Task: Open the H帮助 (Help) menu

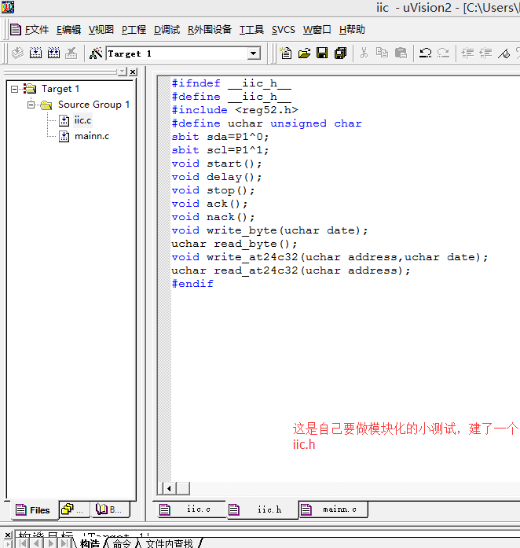Action: (352, 30)
